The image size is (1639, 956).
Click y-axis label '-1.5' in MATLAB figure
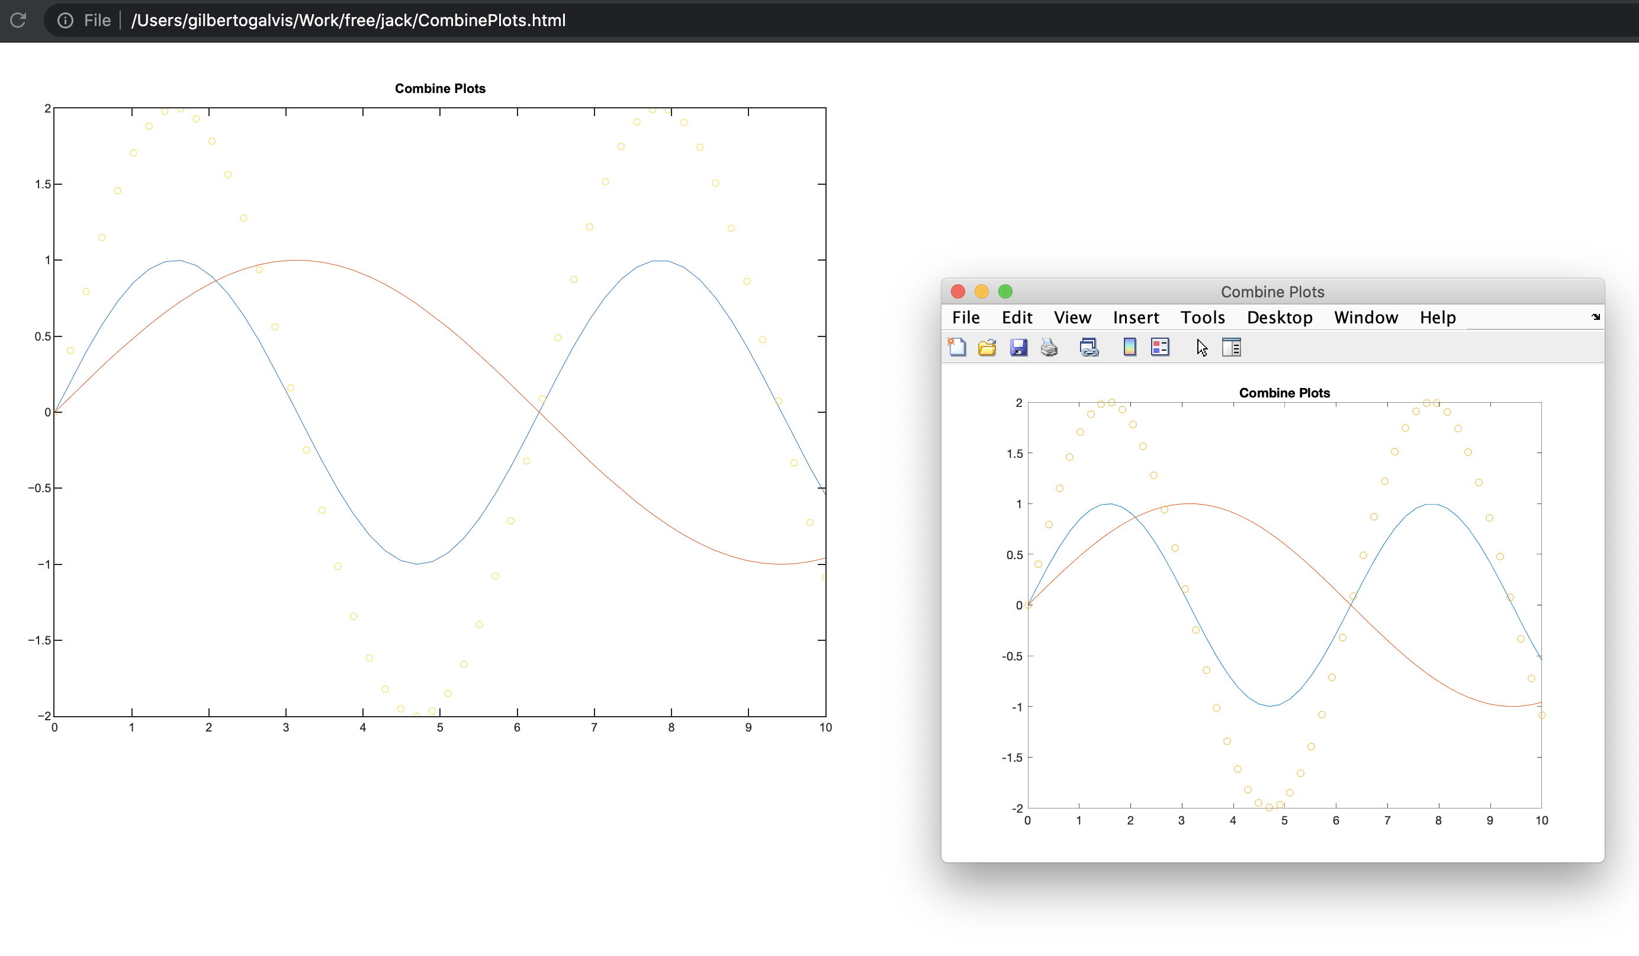[1012, 758]
